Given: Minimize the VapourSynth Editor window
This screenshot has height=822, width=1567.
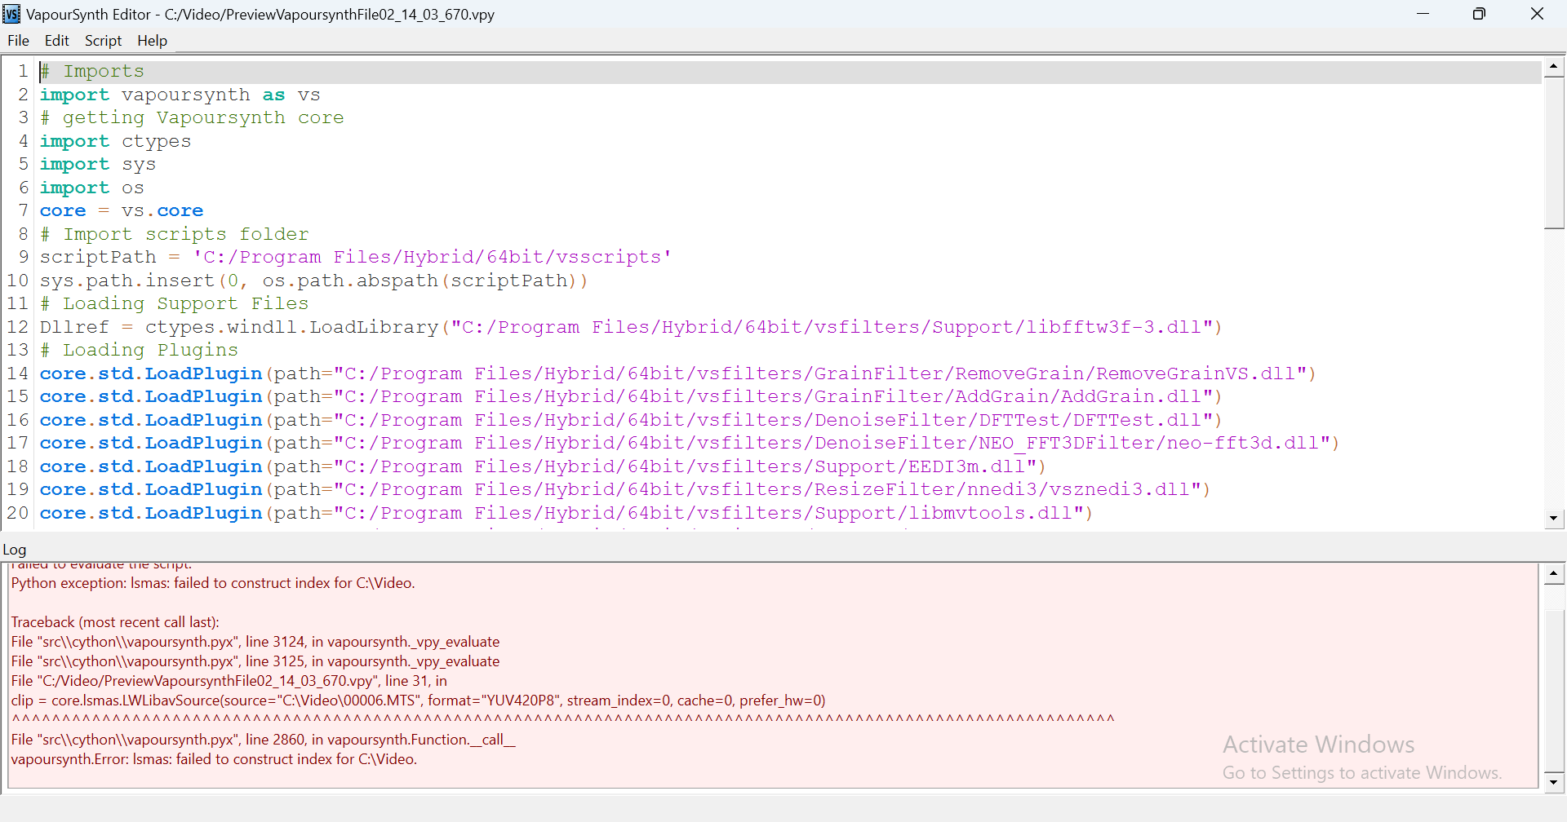Looking at the screenshot, I should [1423, 14].
